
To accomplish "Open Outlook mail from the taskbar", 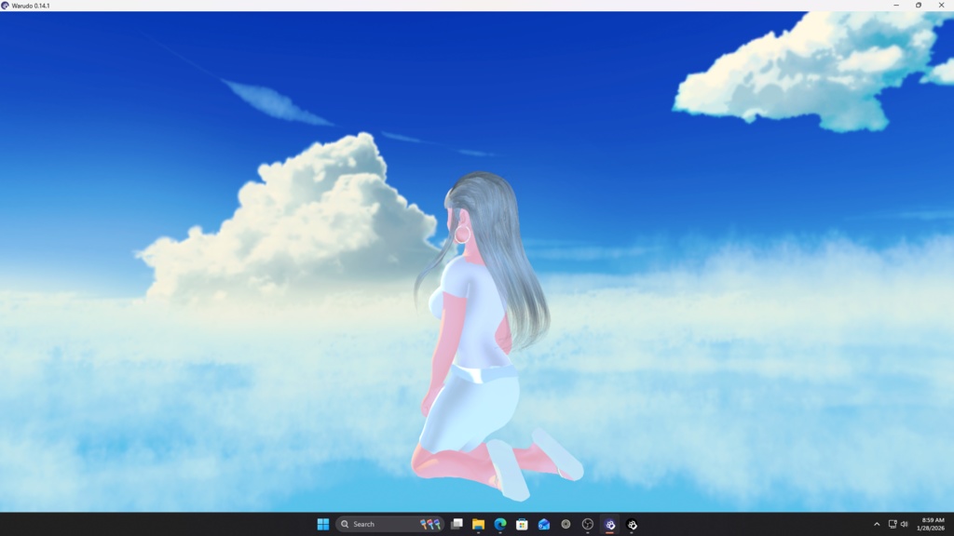I will (x=544, y=524).
